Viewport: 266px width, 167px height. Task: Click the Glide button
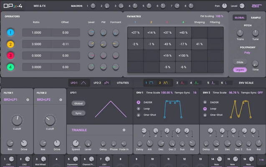(x=239, y=62)
